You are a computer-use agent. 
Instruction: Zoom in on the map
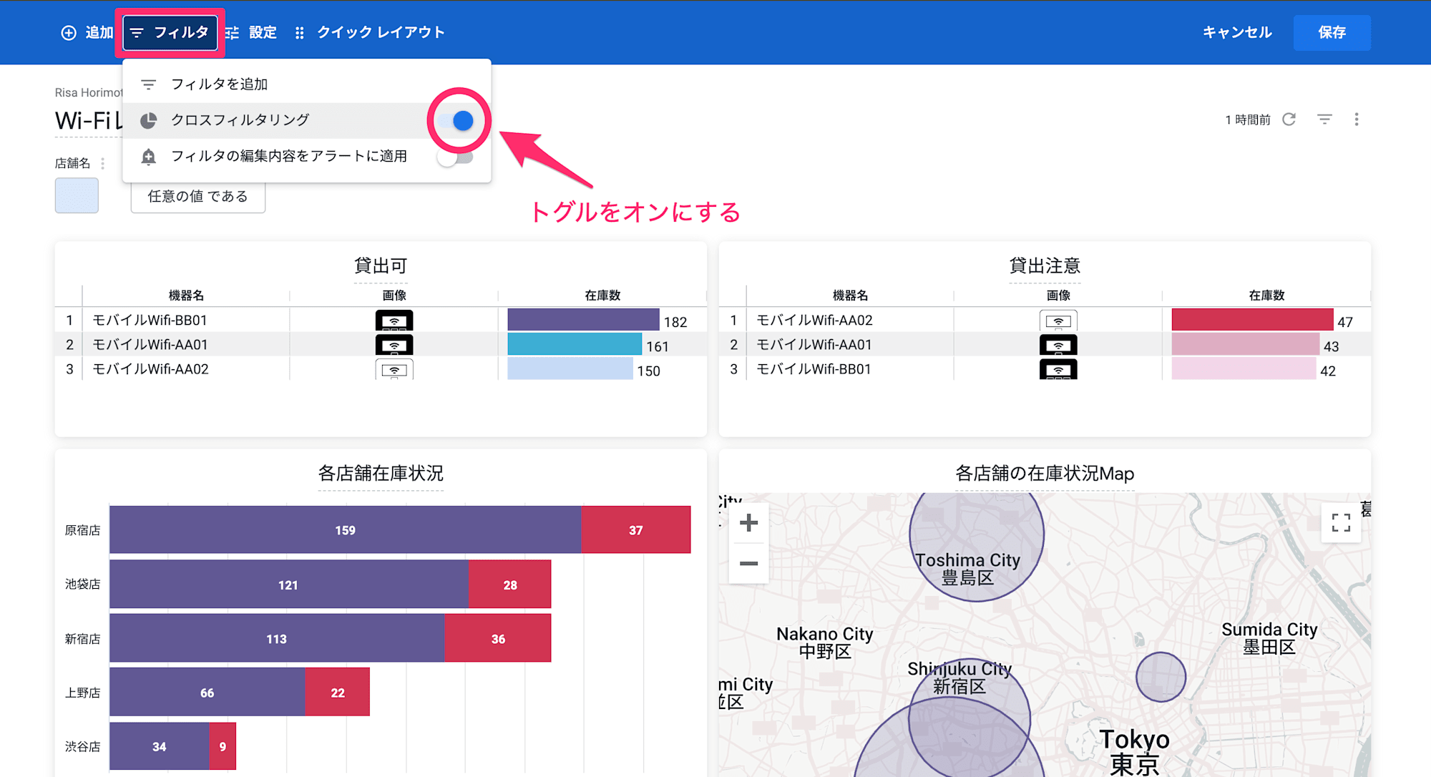[x=748, y=523]
